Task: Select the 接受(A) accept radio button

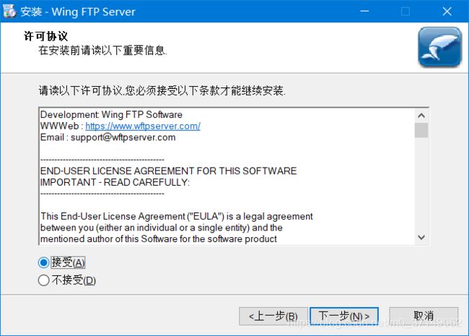Action: 44,262
